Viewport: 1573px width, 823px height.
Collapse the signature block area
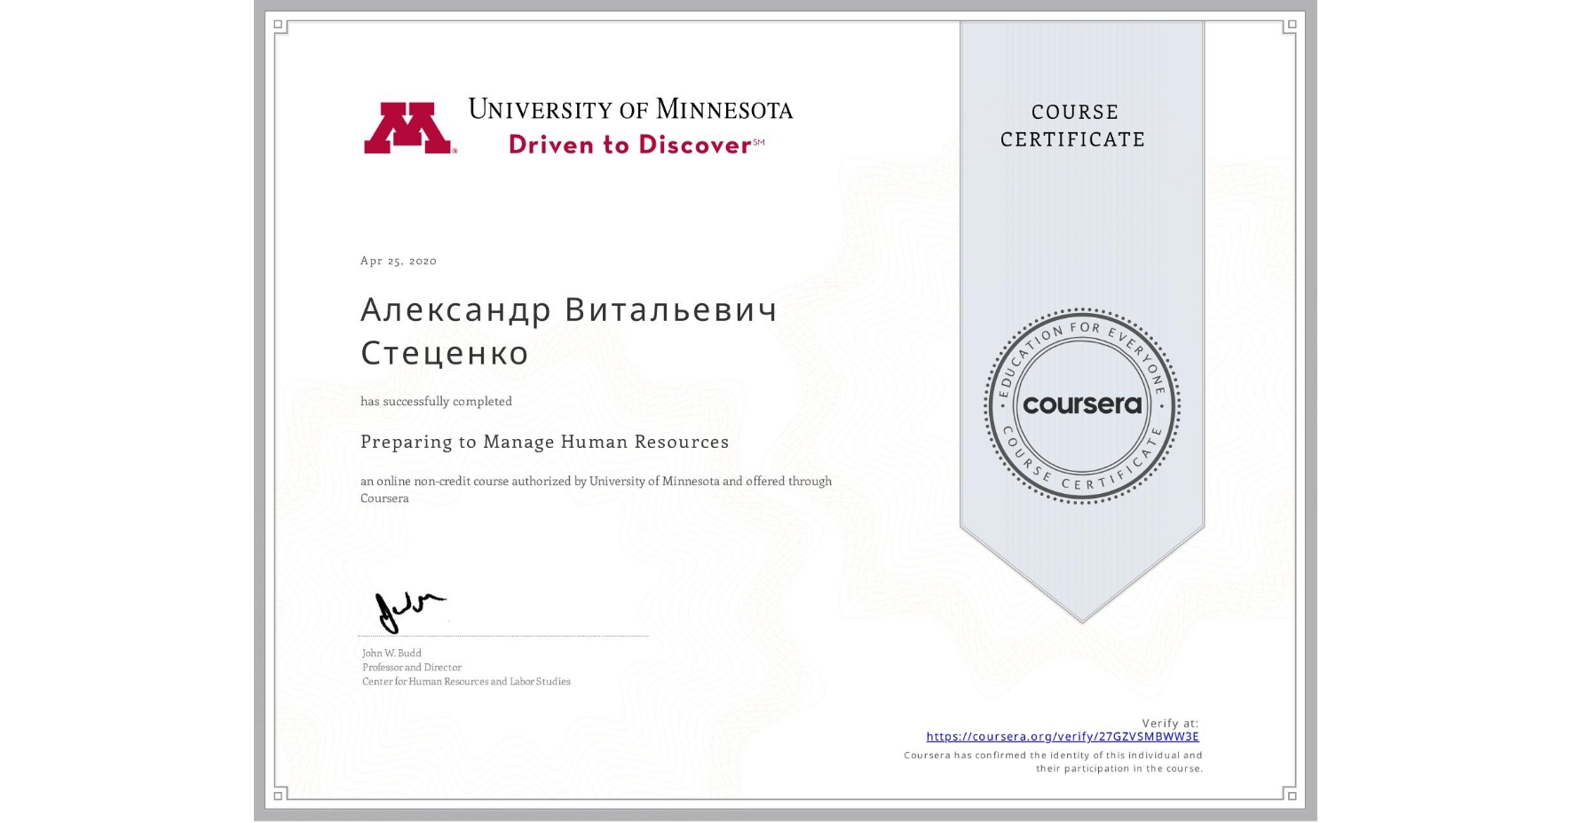[x=462, y=639]
